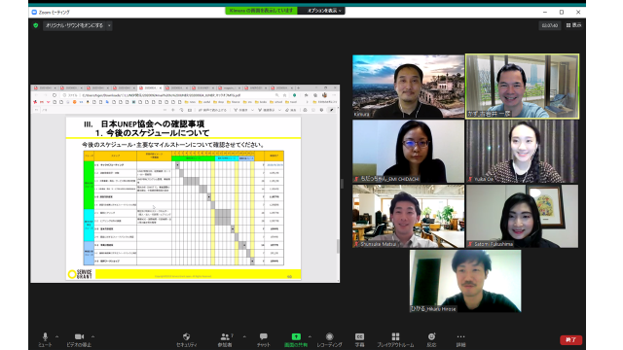Expand the original sound dropdown arrow

[x=109, y=26]
